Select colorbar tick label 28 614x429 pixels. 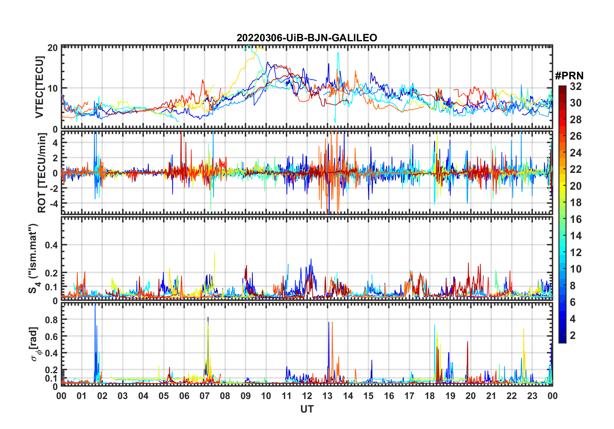(576, 120)
